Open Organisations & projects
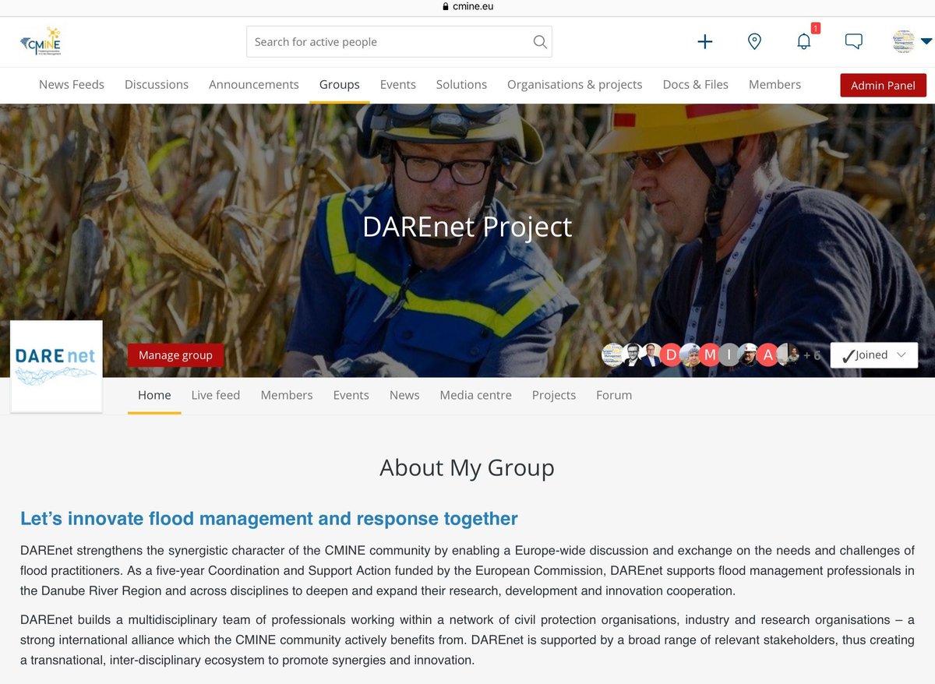935x684 pixels. (575, 85)
